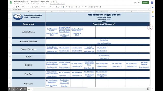Open vertical align dropdown
This screenshot has height=91, width=163.
point(80,7)
